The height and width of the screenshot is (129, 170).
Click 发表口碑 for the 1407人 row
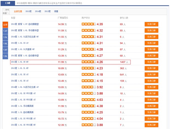pyautogui.click(x=152, y=62)
